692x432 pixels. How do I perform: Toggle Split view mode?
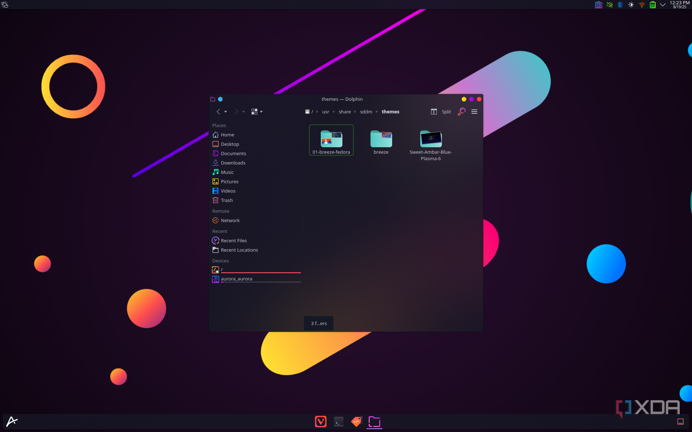[441, 112]
